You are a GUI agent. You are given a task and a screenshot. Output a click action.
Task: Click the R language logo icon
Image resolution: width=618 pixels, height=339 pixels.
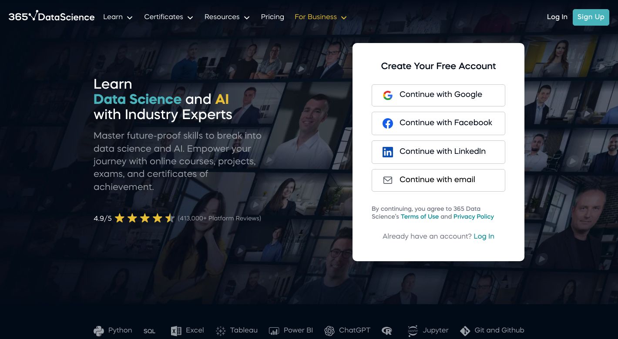click(x=387, y=331)
